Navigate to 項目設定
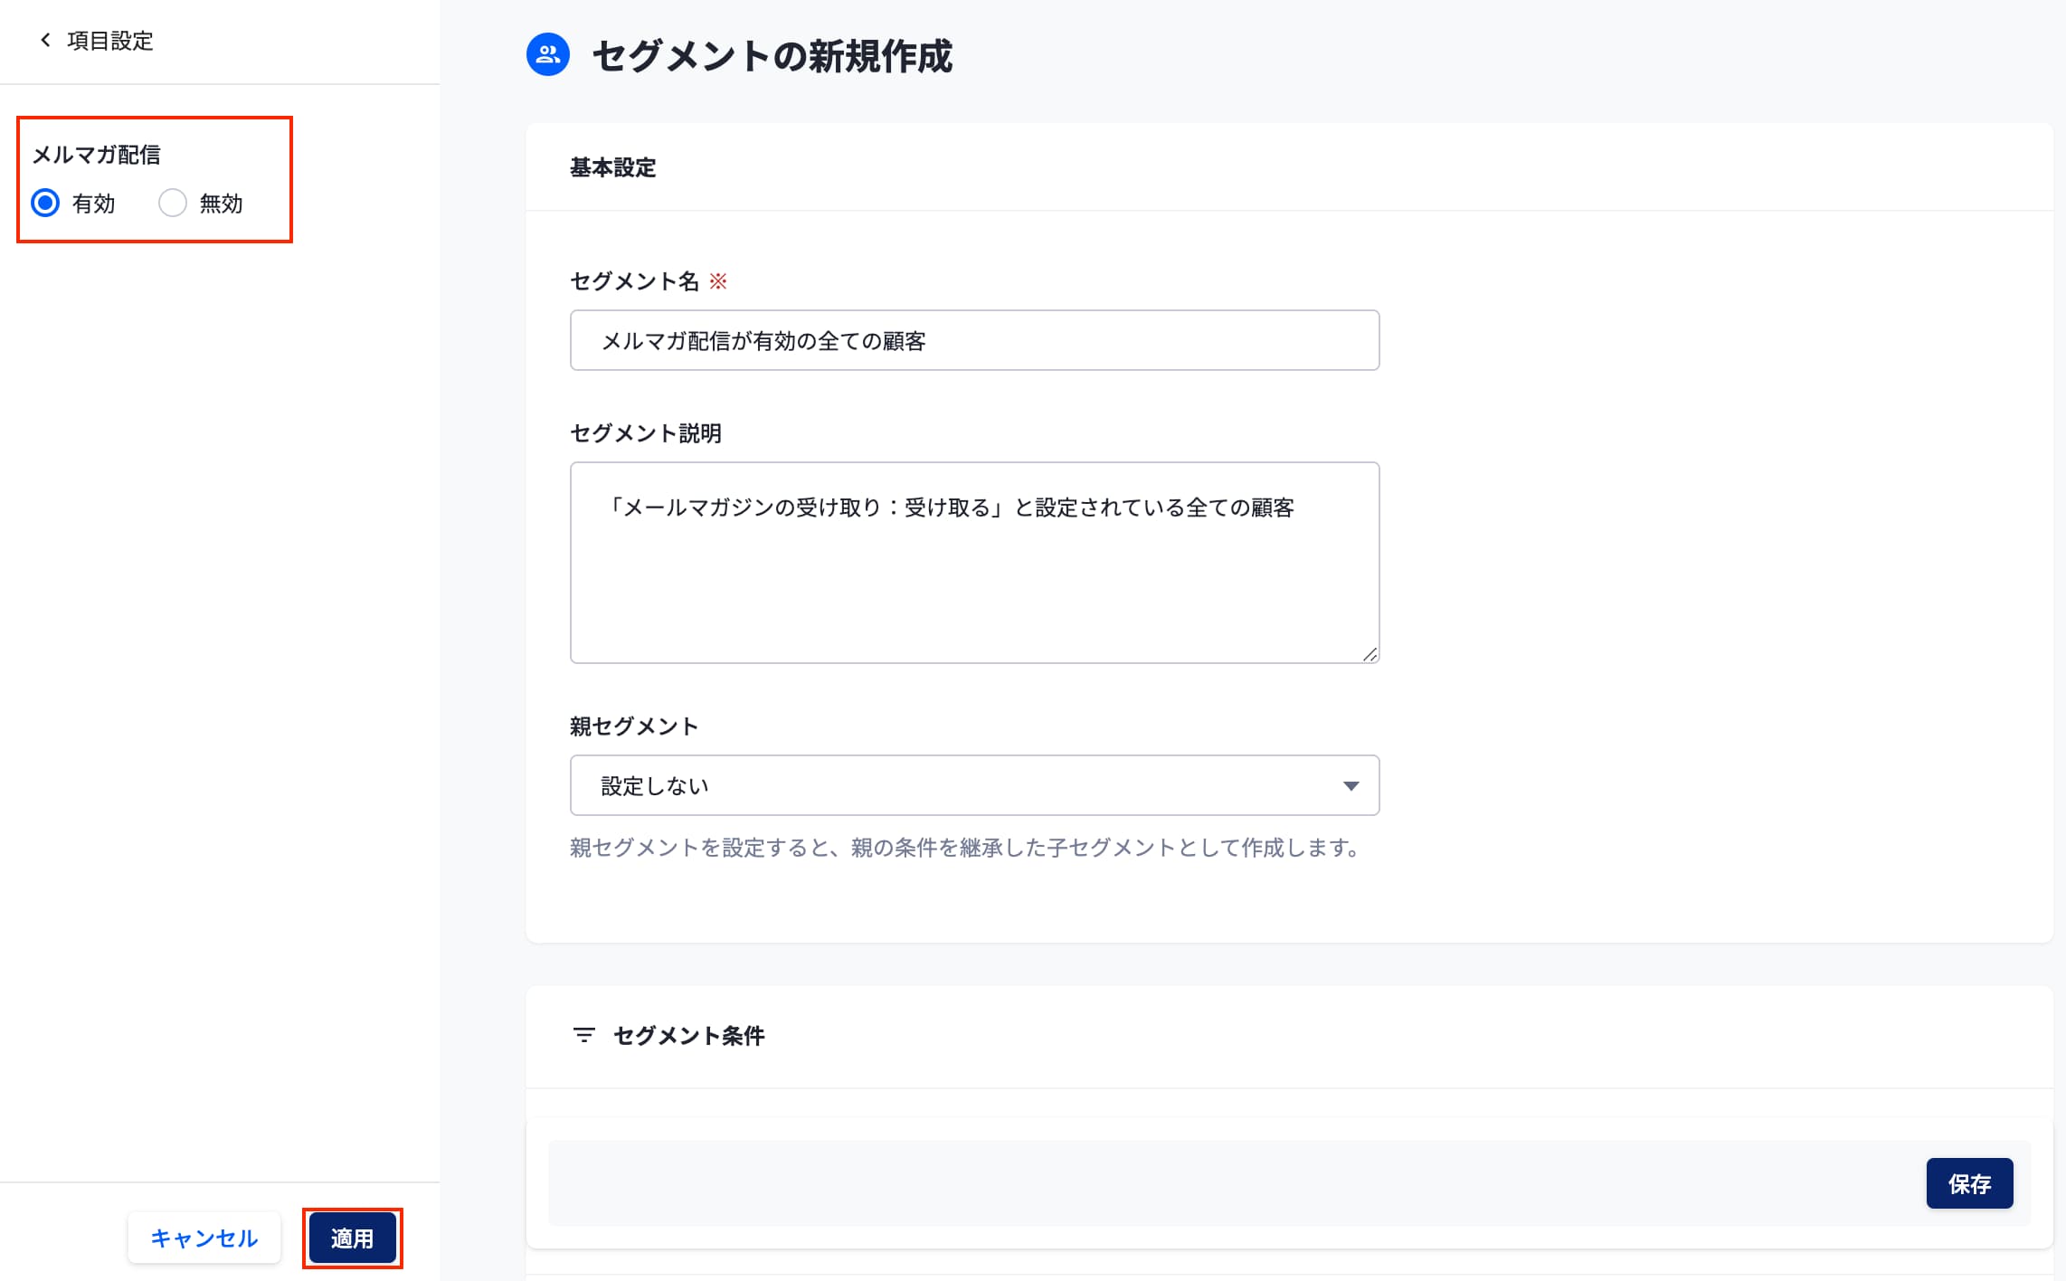 [x=108, y=40]
